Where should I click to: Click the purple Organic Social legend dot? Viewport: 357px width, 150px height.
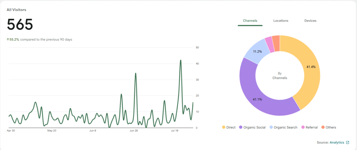click(241, 127)
